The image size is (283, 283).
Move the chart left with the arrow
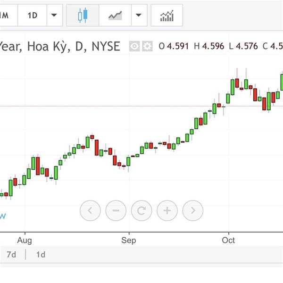pos(90,210)
